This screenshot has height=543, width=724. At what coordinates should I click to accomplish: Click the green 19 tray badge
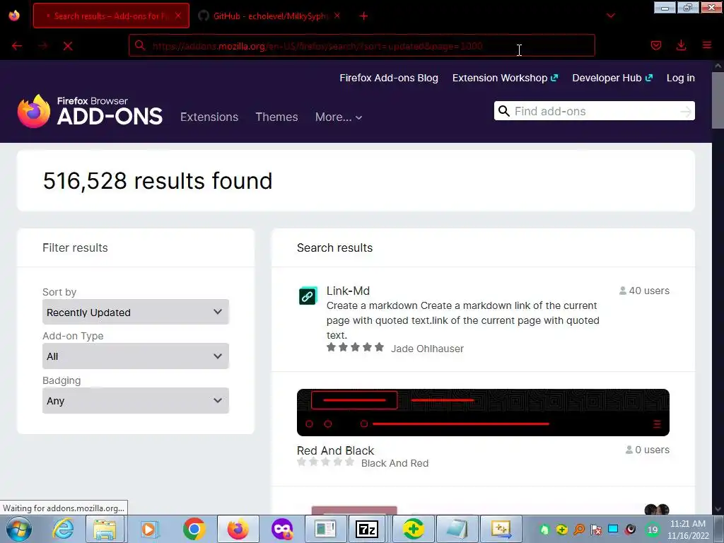tap(653, 530)
